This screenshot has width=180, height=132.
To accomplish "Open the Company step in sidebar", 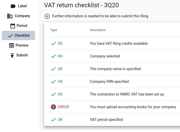I will tap(22, 16).
